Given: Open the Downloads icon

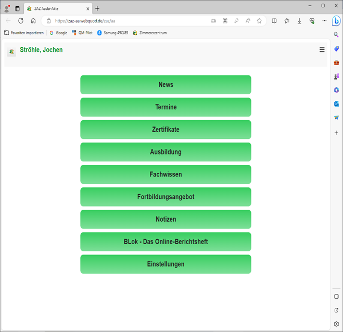Looking at the screenshot, I should (299, 21).
